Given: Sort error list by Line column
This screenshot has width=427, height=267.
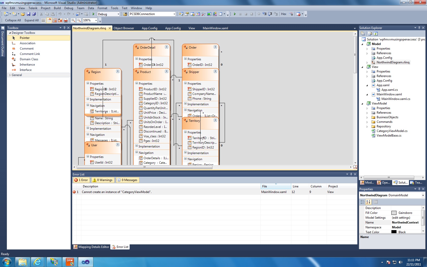Looking at the screenshot, I should (x=300, y=186).
